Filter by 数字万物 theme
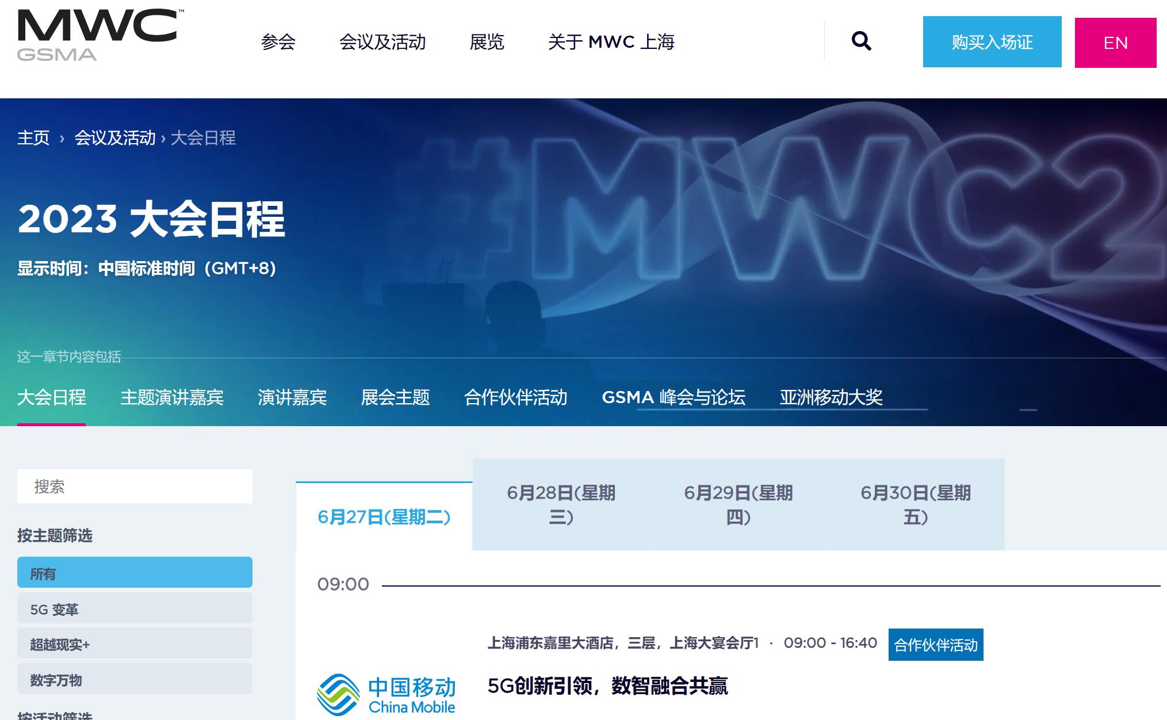The width and height of the screenshot is (1167, 720). click(135, 680)
